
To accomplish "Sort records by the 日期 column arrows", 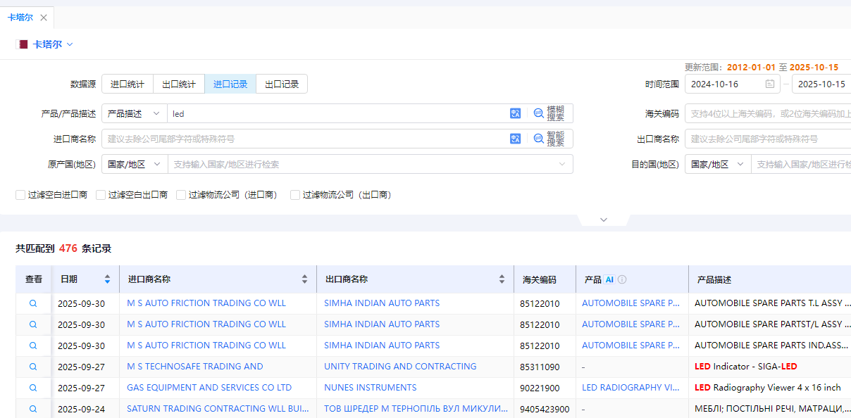I will click(x=108, y=279).
